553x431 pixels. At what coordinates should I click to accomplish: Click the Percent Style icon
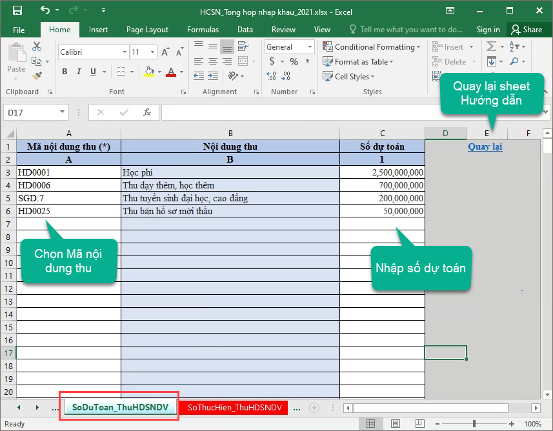[x=294, y=62]
